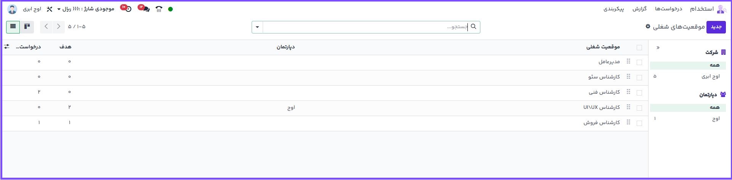
Task: Switch to the Kanban view
Action: (27, 27)
